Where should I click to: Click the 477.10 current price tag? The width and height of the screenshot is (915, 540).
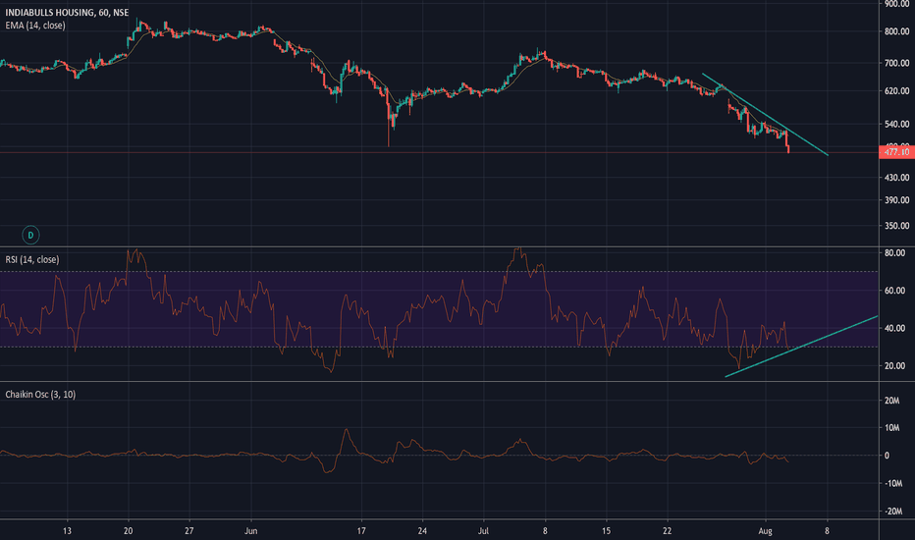coord(896,152)
